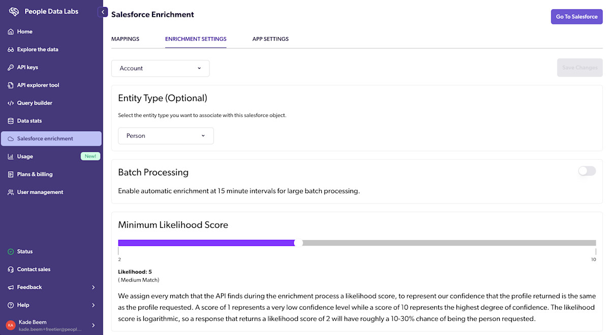Select the Explore the data icon
The width and height of the screenshot is (610, 335).
[11, 49]
